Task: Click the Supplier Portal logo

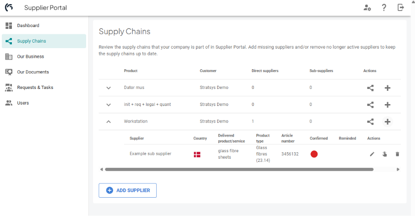Action: pos(9,8)
